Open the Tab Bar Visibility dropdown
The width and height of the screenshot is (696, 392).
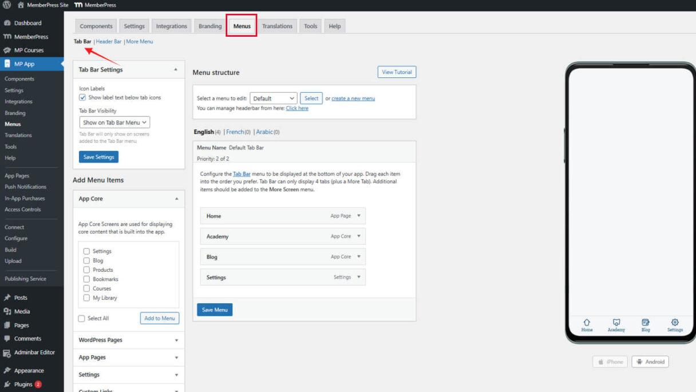pyautogui.click(x=114, y=122)
